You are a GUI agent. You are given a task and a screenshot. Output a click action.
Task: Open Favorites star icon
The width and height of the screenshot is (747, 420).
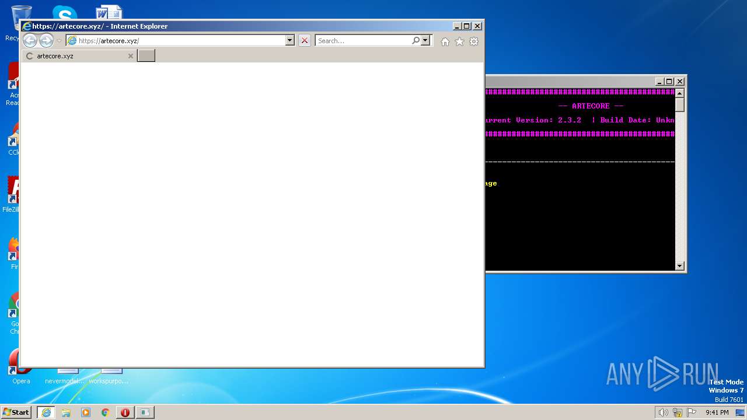460,41
